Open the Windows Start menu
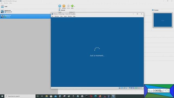The image size is (174, 98). coord(2,96)
